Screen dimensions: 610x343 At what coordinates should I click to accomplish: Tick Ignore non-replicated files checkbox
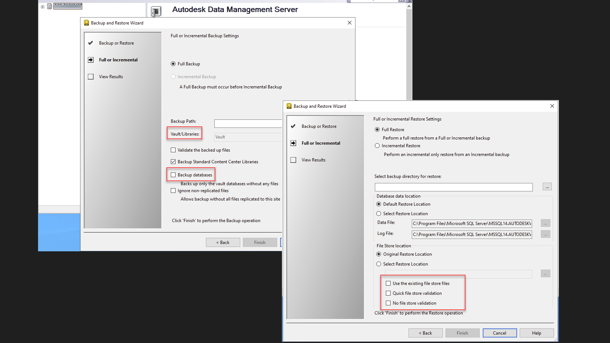(x=173, y=191)
